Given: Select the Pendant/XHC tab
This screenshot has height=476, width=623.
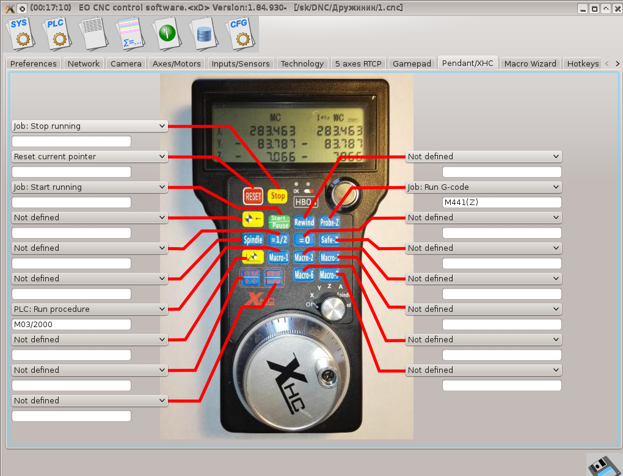Looking at the screenshot, I should (x=468, y=63).
